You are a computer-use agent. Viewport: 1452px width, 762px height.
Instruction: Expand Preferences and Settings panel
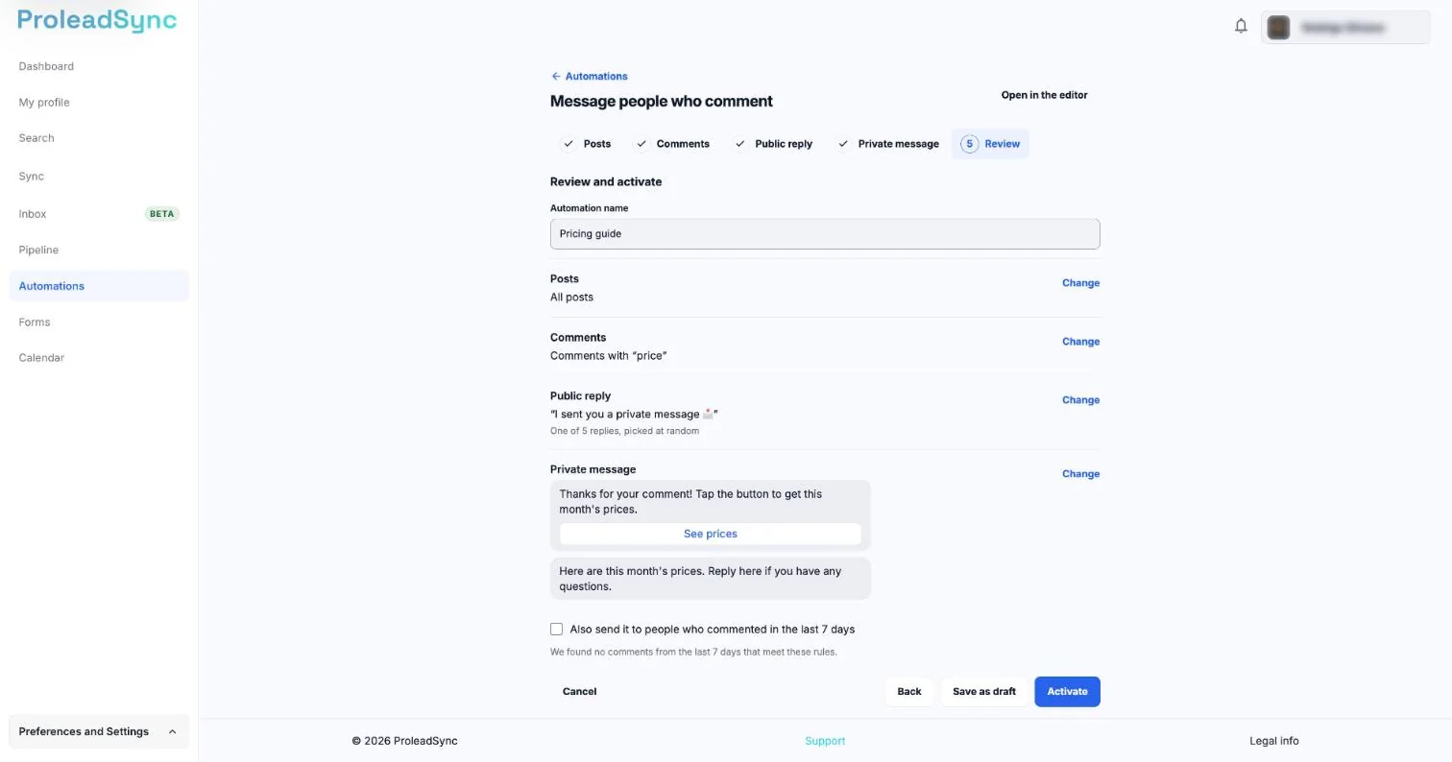99,731
